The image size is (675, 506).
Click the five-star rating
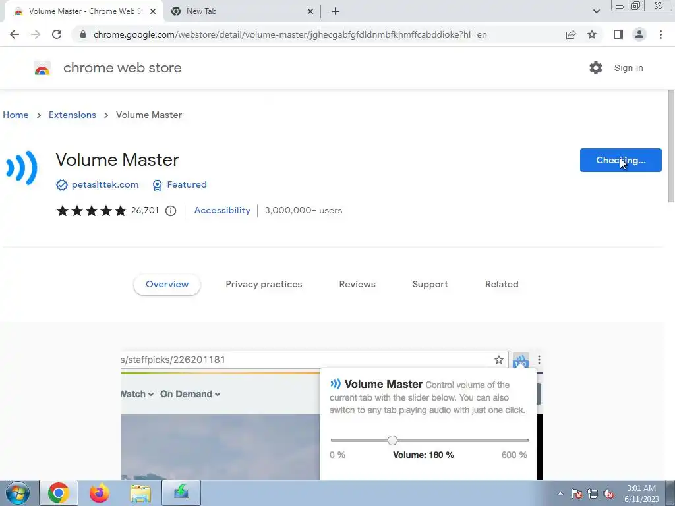91,211
